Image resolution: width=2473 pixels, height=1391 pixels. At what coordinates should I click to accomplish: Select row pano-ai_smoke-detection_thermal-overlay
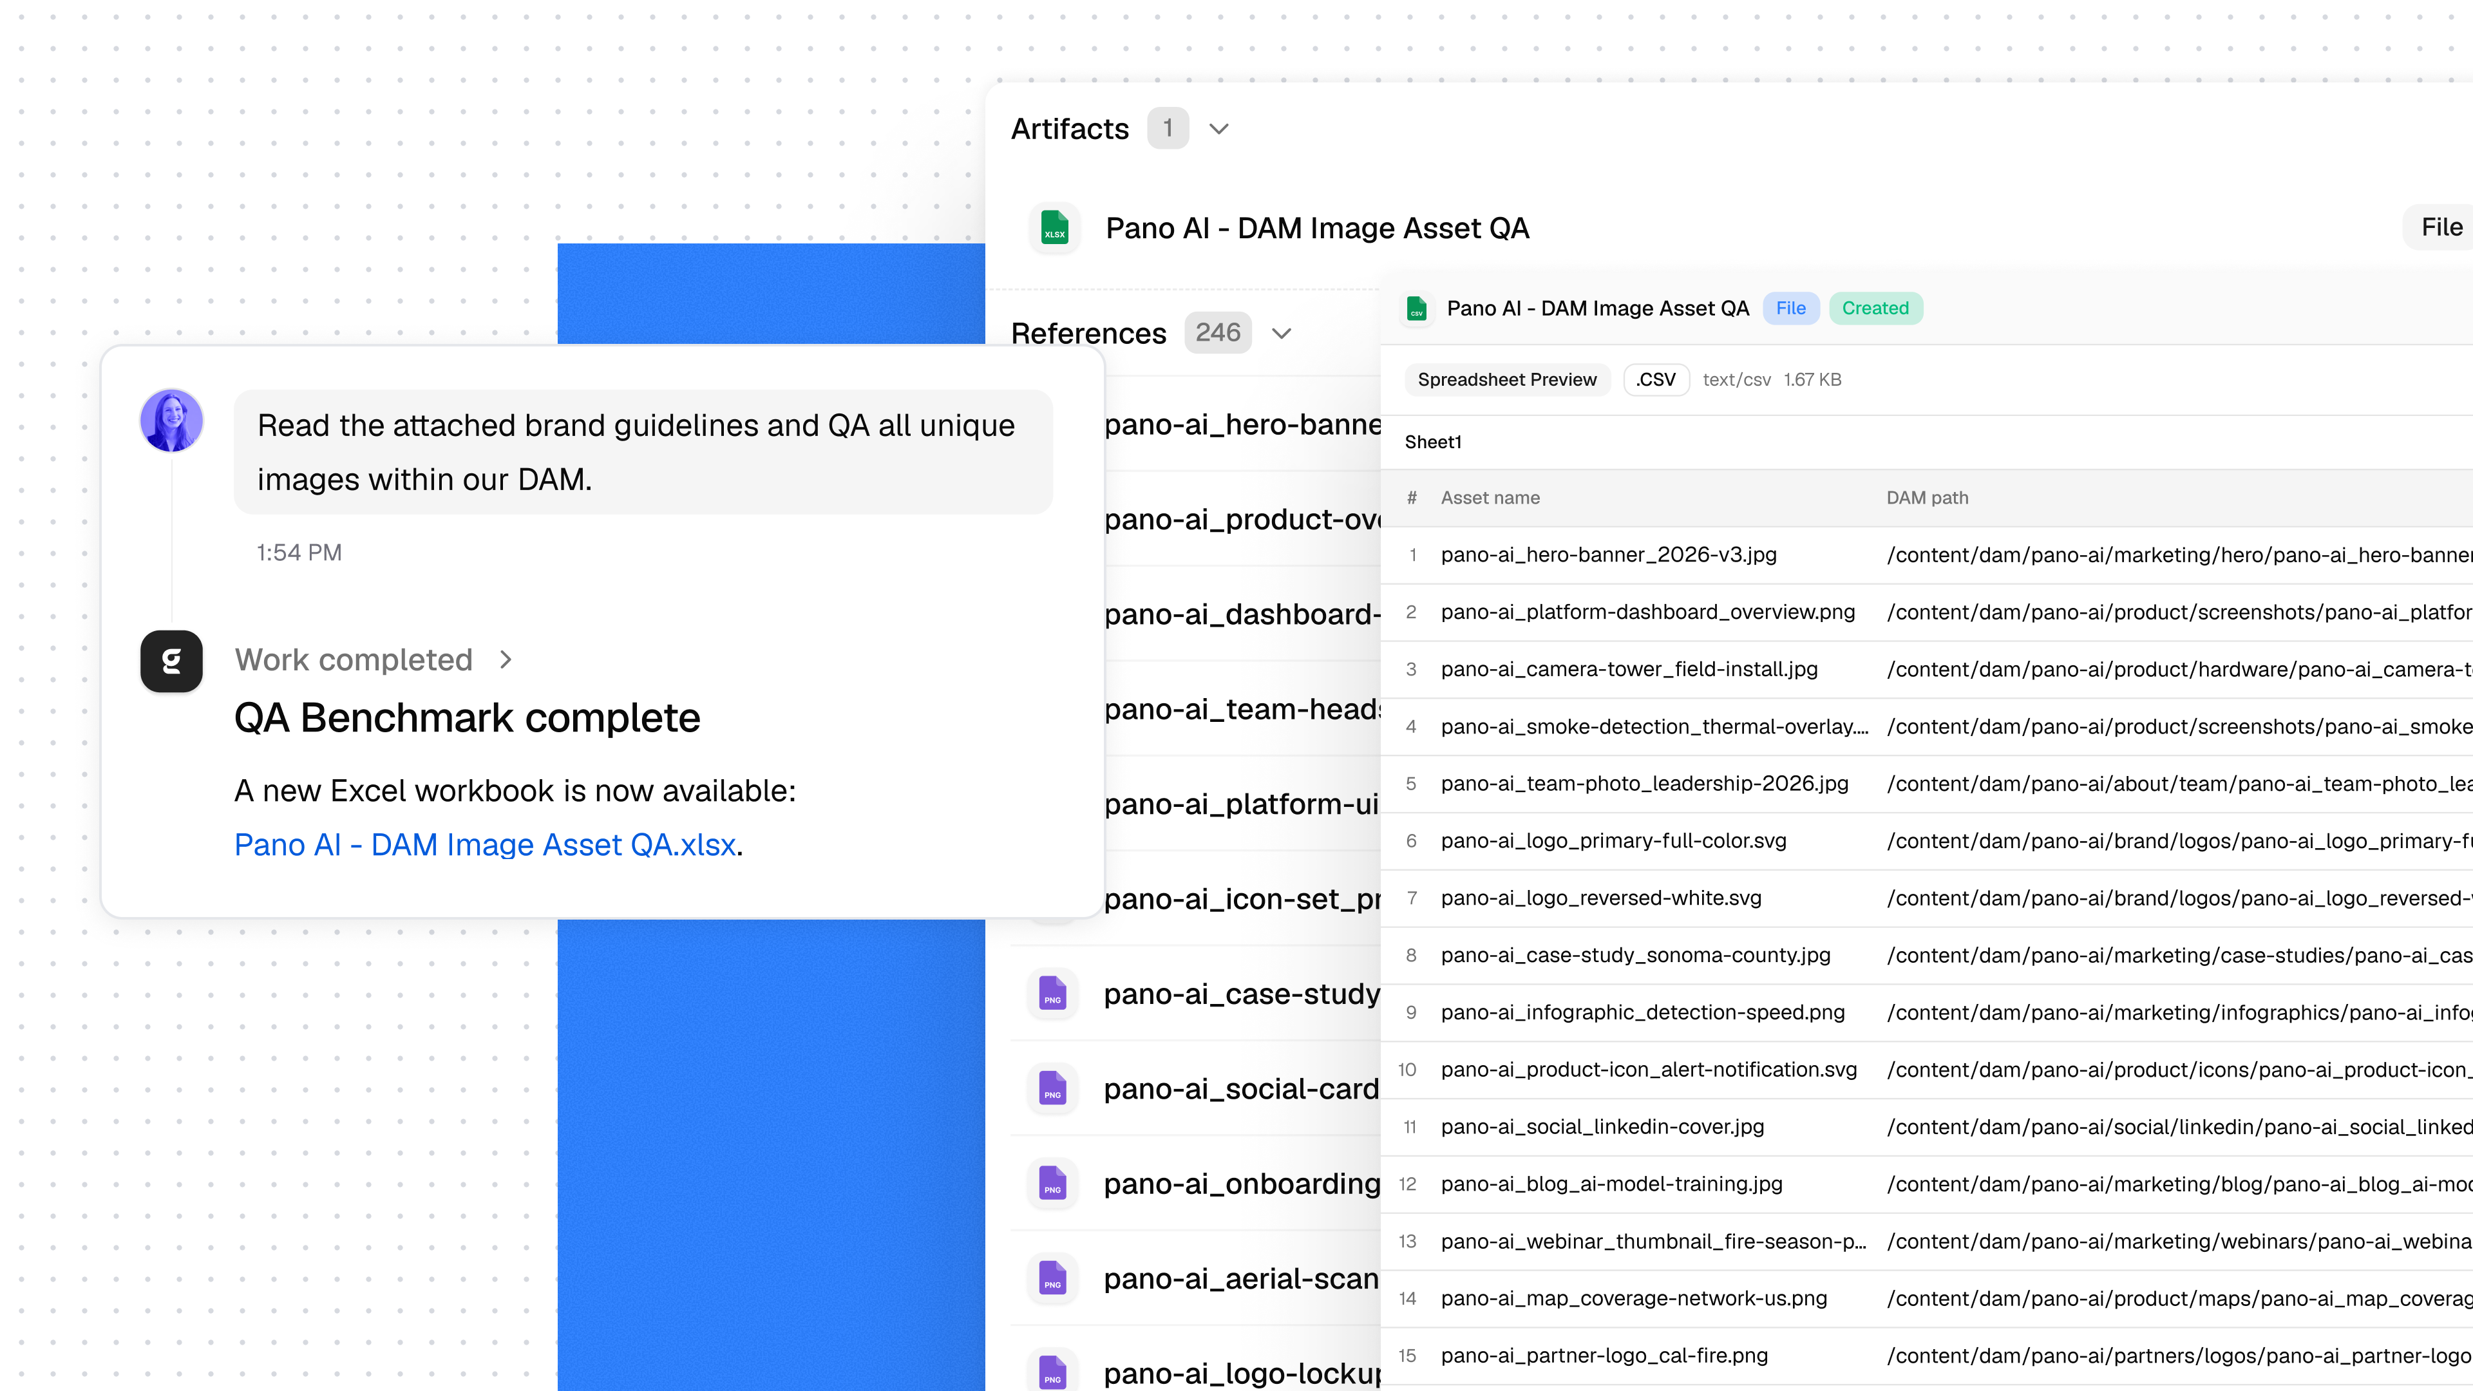pos(1927,726)
